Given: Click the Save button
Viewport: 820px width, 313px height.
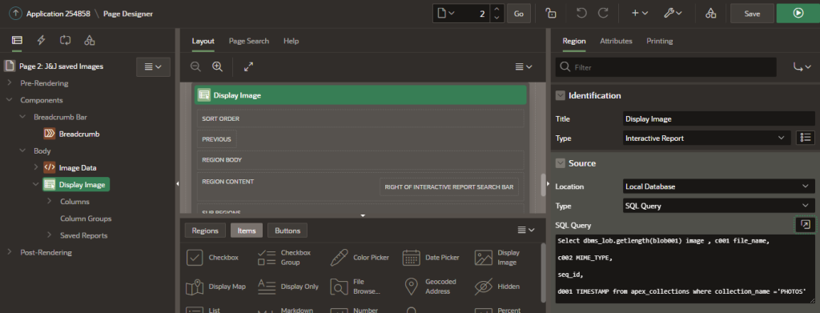Looking at the screenshot, I should [752, 14].
